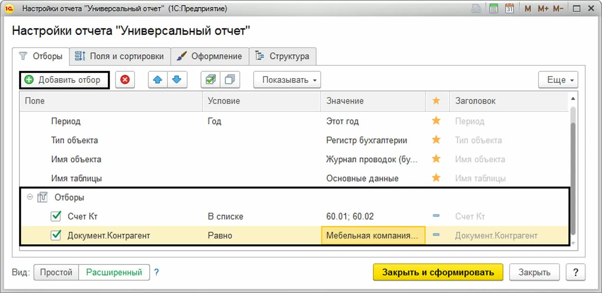Click the Мебельная компания value field

click(373, 235)
